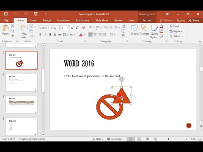
Task: Click the font color red A swatch
Action: (x=81, y=35)
